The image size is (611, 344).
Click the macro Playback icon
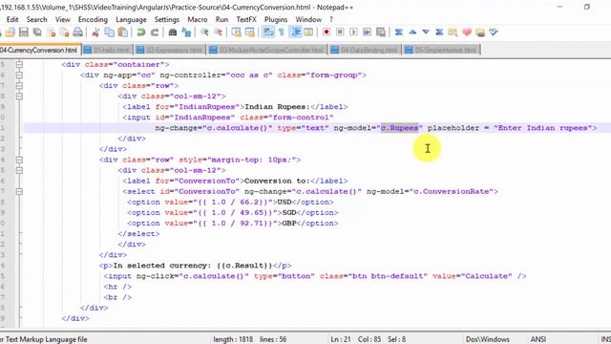pyautogui.click(x=354, y=32)
